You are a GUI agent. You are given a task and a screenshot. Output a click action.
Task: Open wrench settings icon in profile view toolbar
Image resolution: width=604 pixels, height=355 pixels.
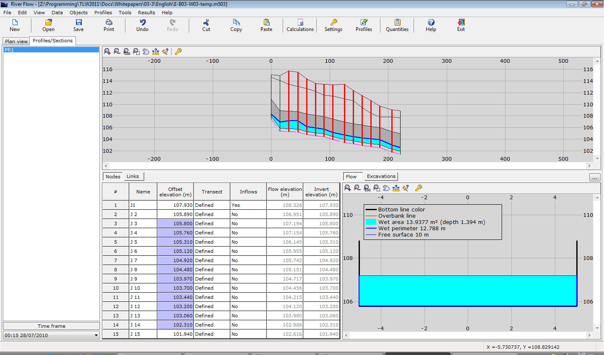[x=178, y=51]
